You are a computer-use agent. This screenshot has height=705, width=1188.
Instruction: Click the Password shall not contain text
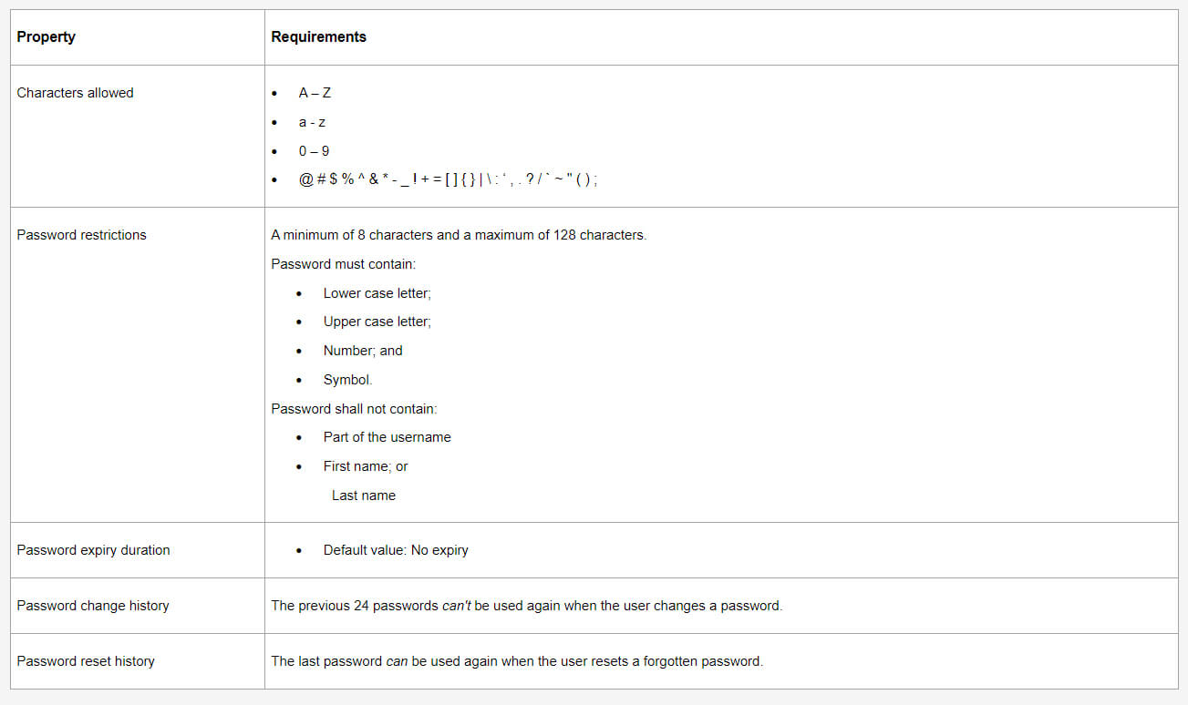[354, 409]
